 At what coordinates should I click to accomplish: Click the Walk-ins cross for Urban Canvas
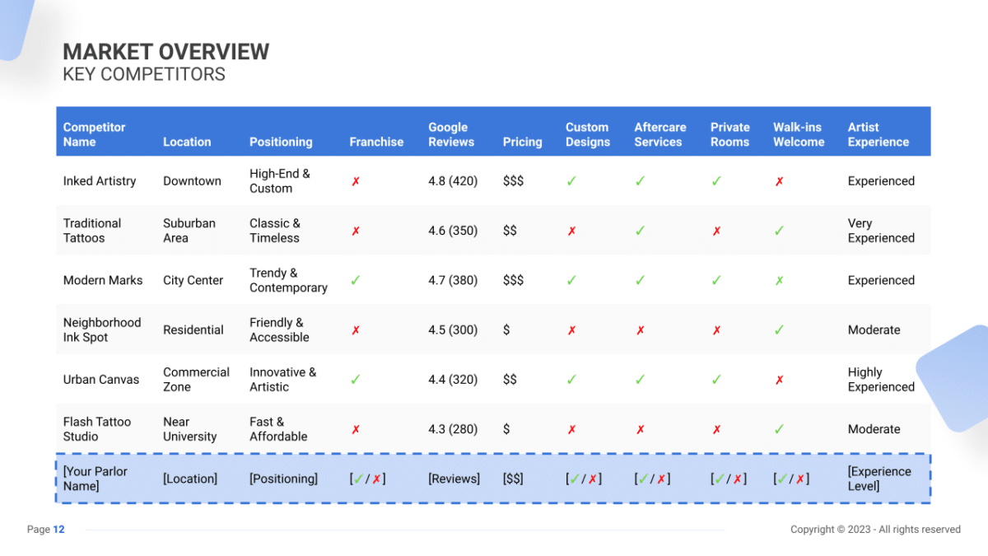(779, 380)
